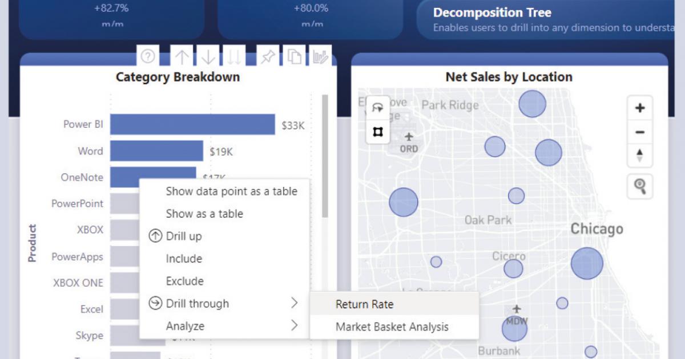The image size is (685, 359).
Task: Click the copy visual icon
Action: 295,56
